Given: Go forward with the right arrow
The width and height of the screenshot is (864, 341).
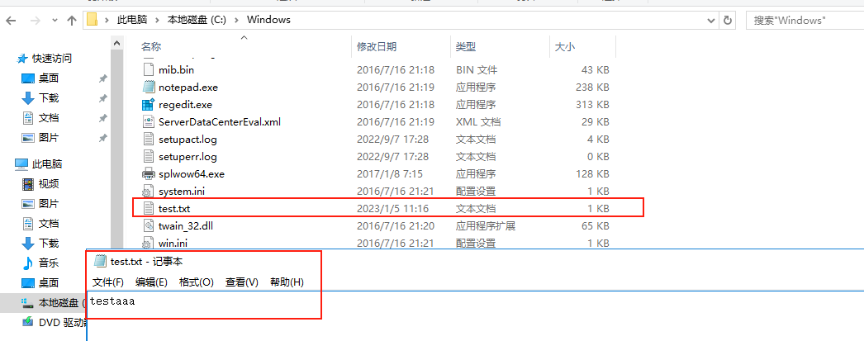Looking at the screenshot, I should point(35,21).
